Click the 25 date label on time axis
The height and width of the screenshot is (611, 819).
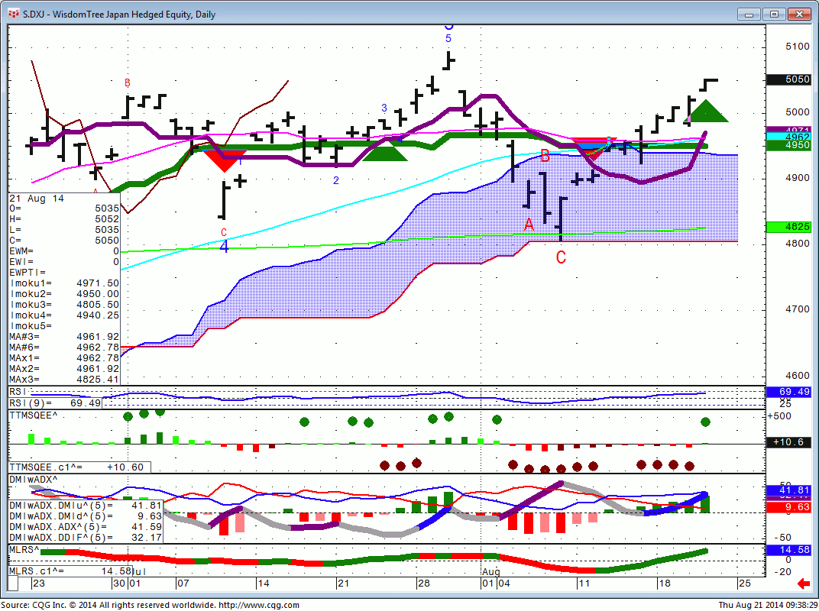point(744,584)
